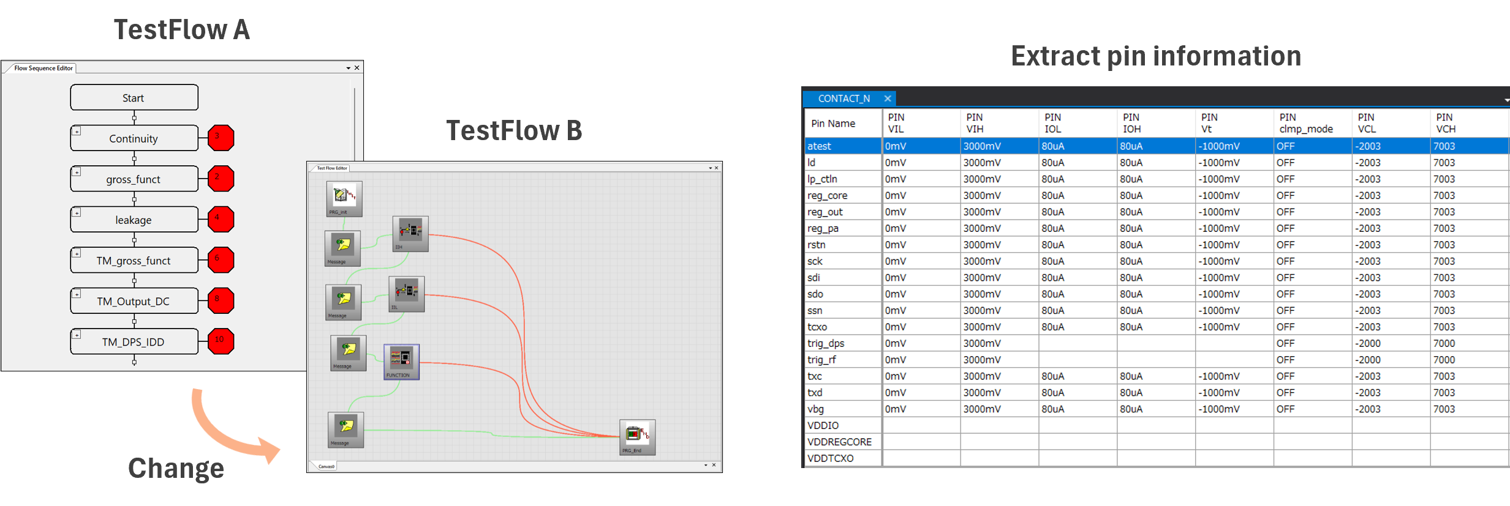The image size is (1510, 506).
Task: Expand the TM_Output_DC step
Action: tap(77, 294)
